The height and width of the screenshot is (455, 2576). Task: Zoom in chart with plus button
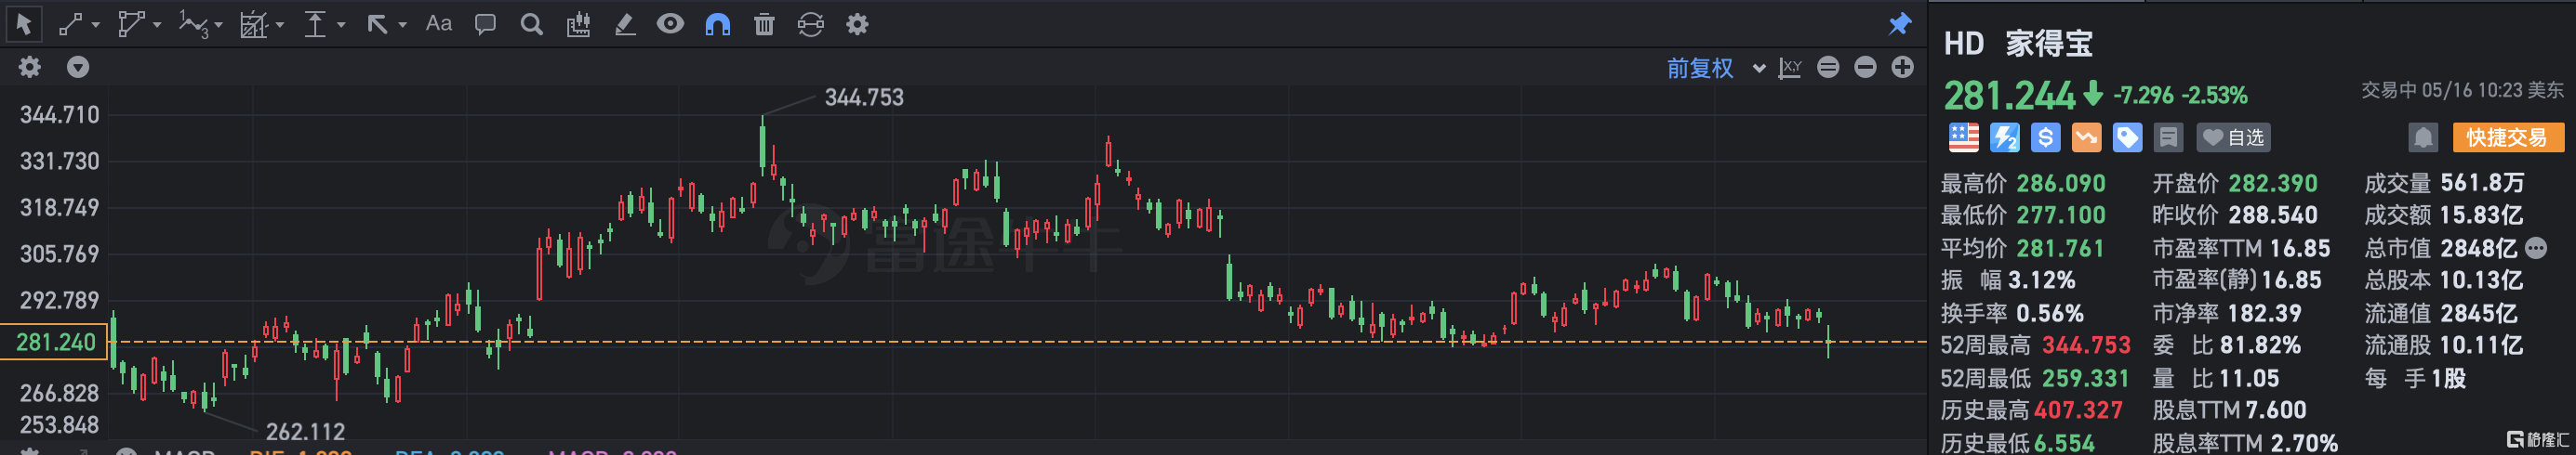pos(1902,67)
